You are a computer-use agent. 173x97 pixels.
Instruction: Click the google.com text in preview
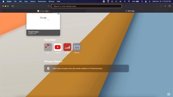click(x=32, y=34)
